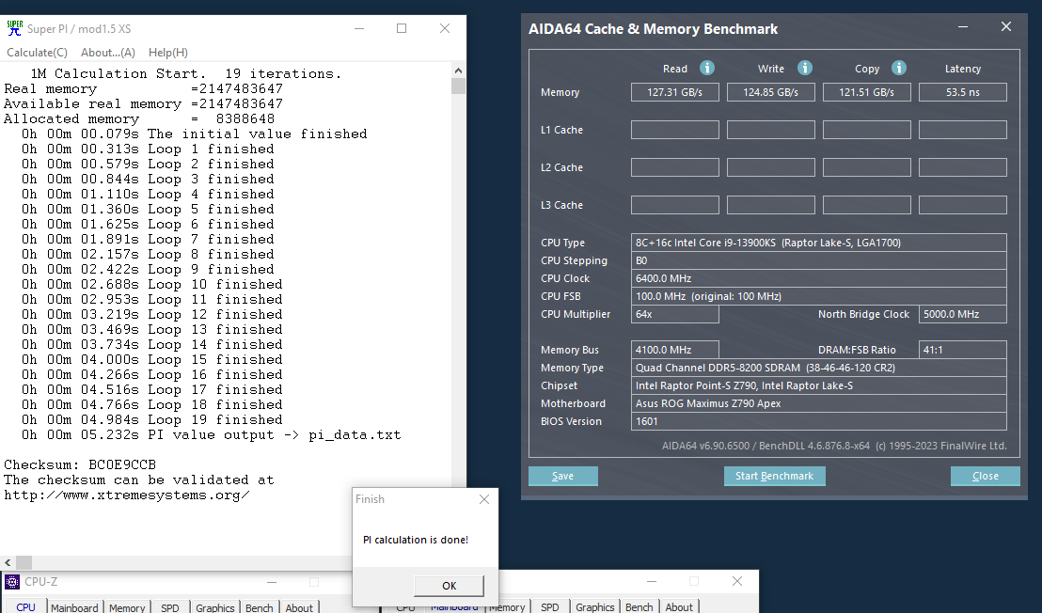Viewport: 1042px width, 613px height.
Task: Click the "Checksum: BC0E9CCB" line in Super PI
Action: click(x=80, y=464)
